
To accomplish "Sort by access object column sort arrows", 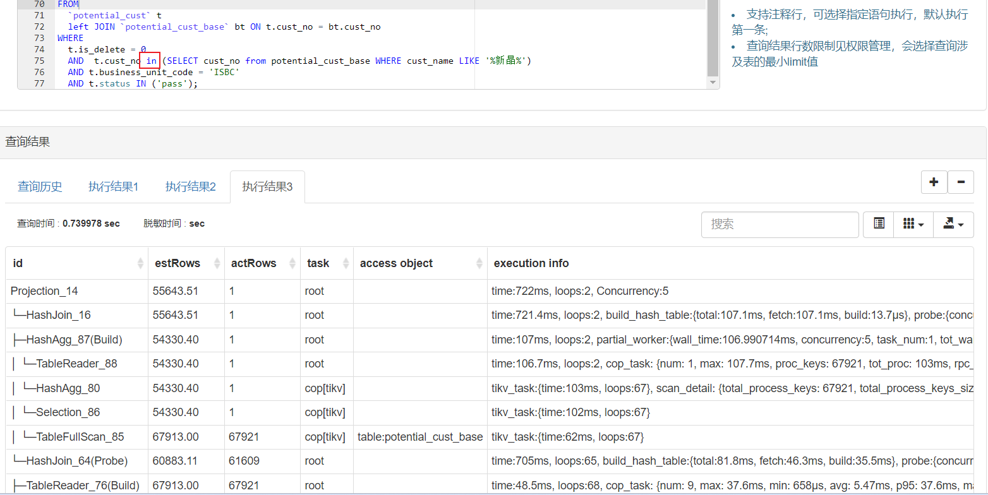I will [479, 264].
